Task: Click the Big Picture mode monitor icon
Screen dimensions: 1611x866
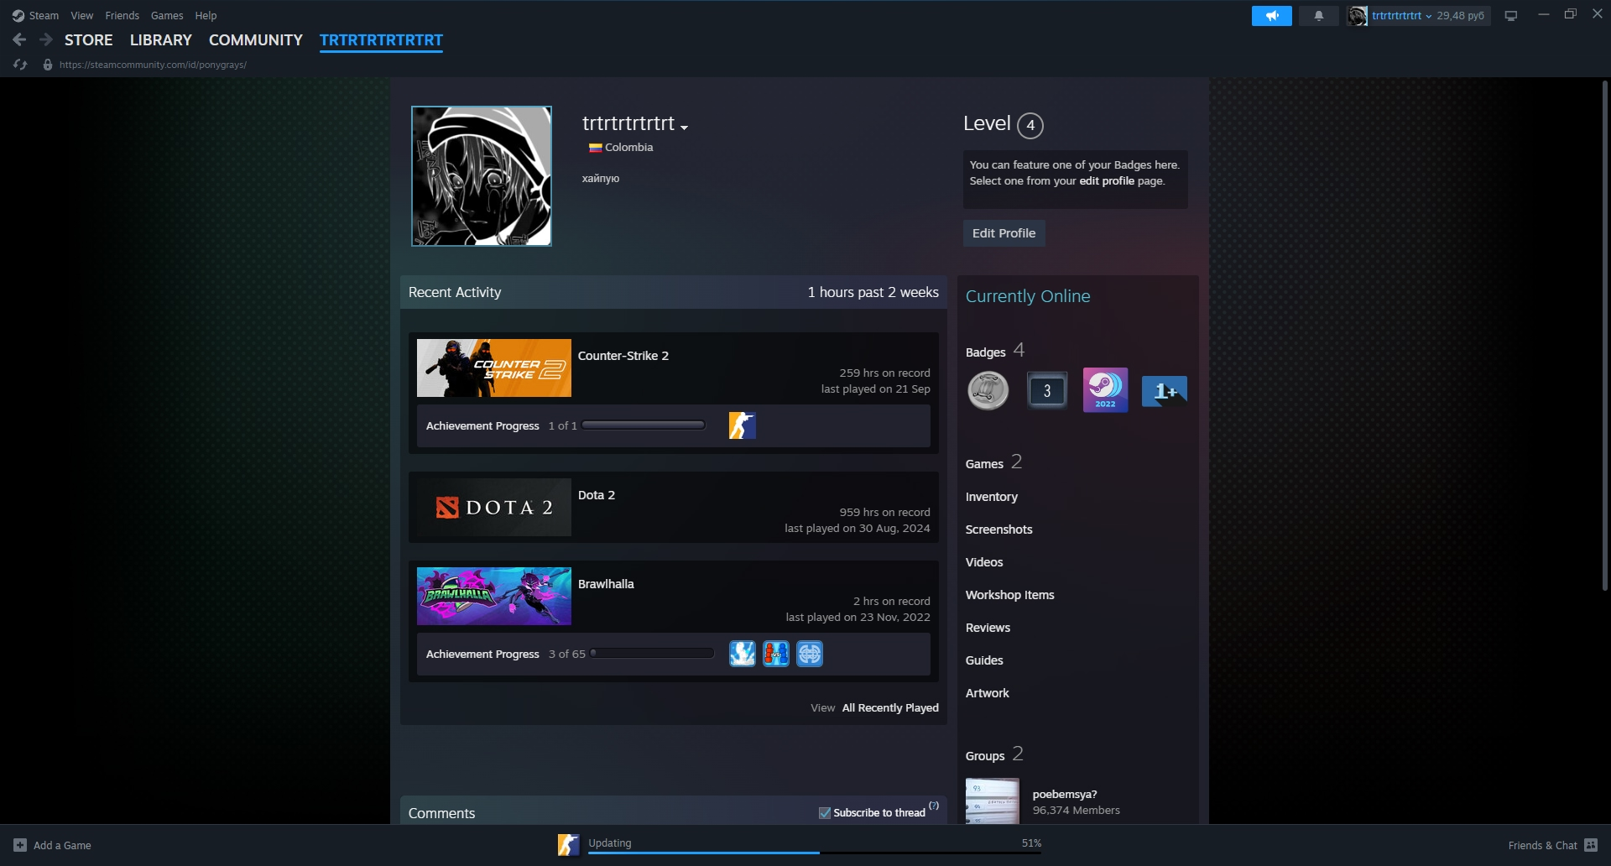Action: pyautogui.click(x=1510, y=16)
